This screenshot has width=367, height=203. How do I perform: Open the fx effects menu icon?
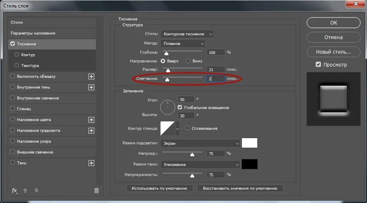click(x=15, y=191)
